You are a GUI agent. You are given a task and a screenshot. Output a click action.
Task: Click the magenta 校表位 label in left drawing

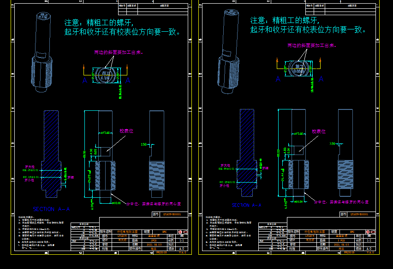126,132
